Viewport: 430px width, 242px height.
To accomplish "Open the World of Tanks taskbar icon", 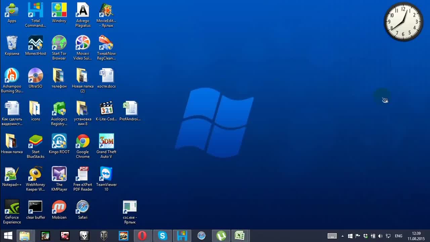I will coord(104,236).
